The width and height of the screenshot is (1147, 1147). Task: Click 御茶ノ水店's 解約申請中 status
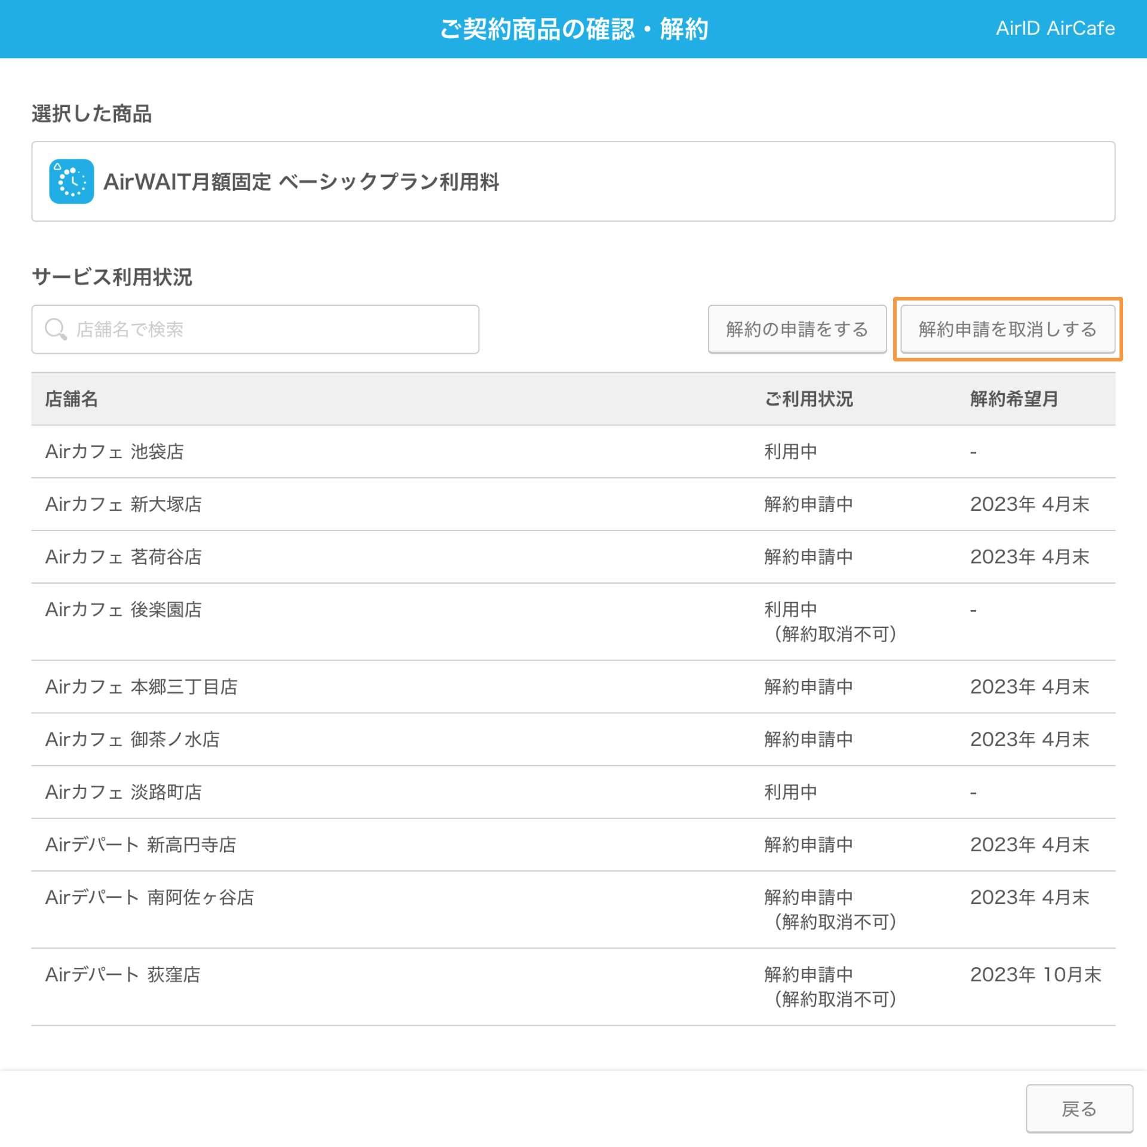(809, 740)
